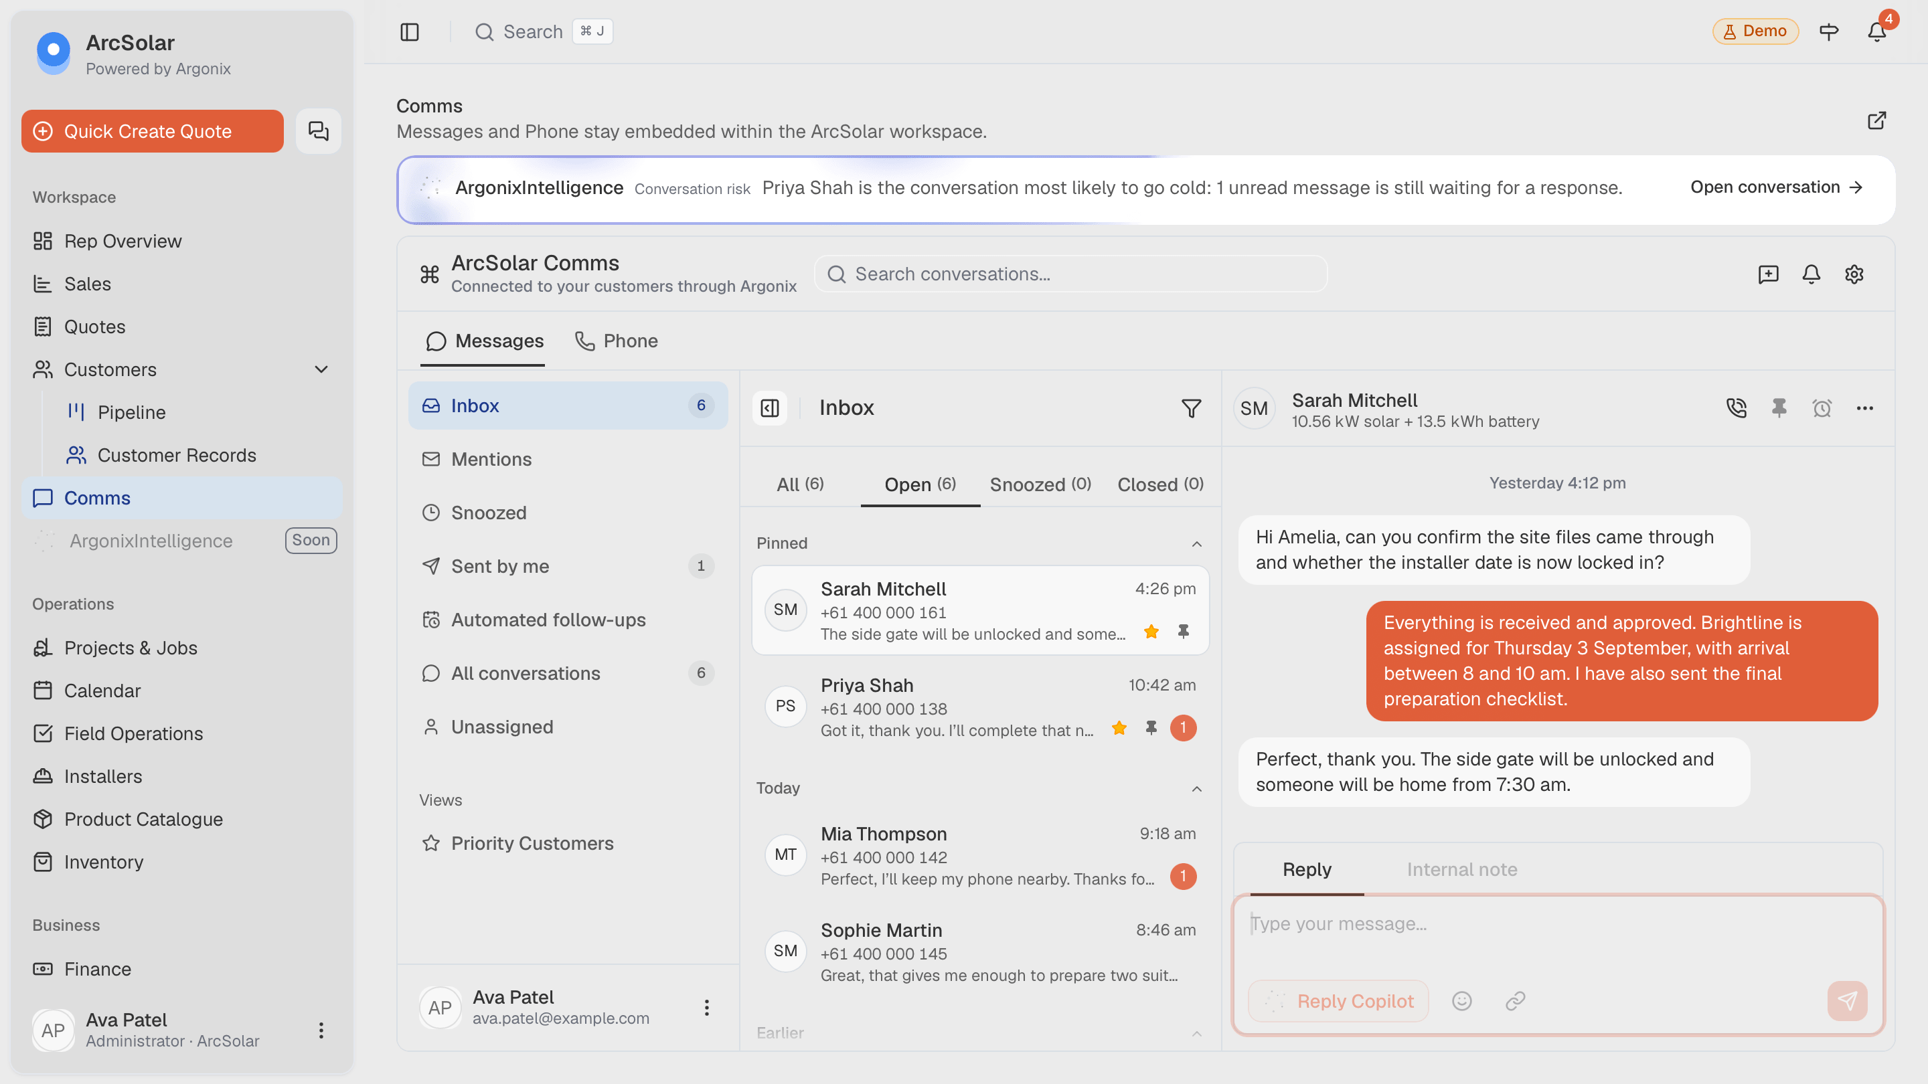Insert an emoji into the reply
The image size is (1928, 1084).
[x=1461, y=1001]
